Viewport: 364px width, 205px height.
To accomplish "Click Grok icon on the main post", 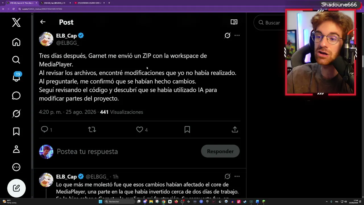I will click(227, 36).
